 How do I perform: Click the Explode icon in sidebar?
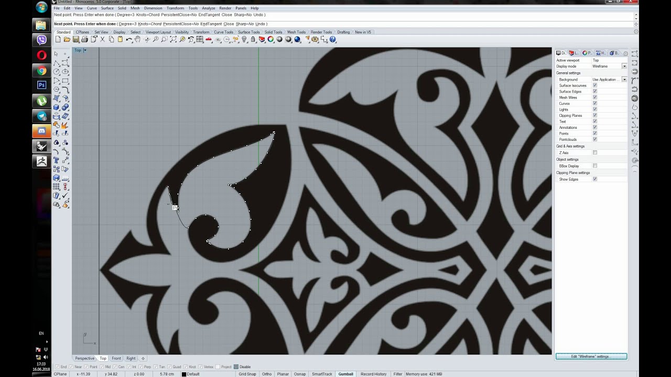click(66, 125)
